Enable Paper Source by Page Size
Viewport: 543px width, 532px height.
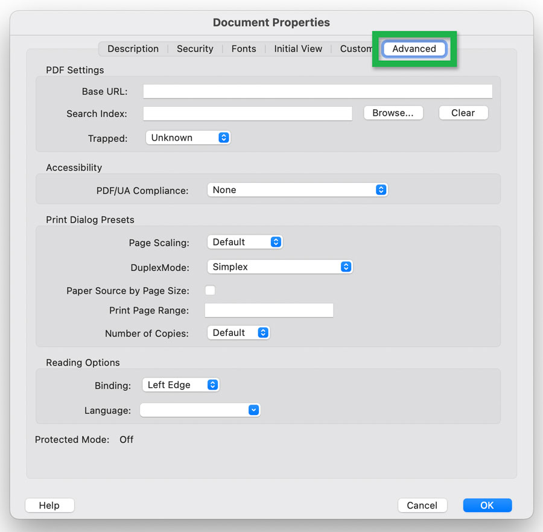coord(210,290)
